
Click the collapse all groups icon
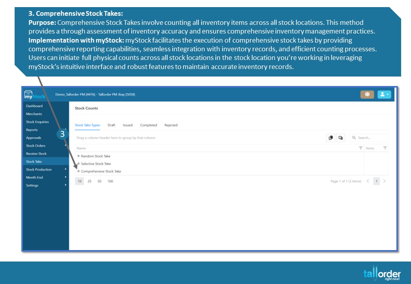pyautogui.click(x=341, y=138)
